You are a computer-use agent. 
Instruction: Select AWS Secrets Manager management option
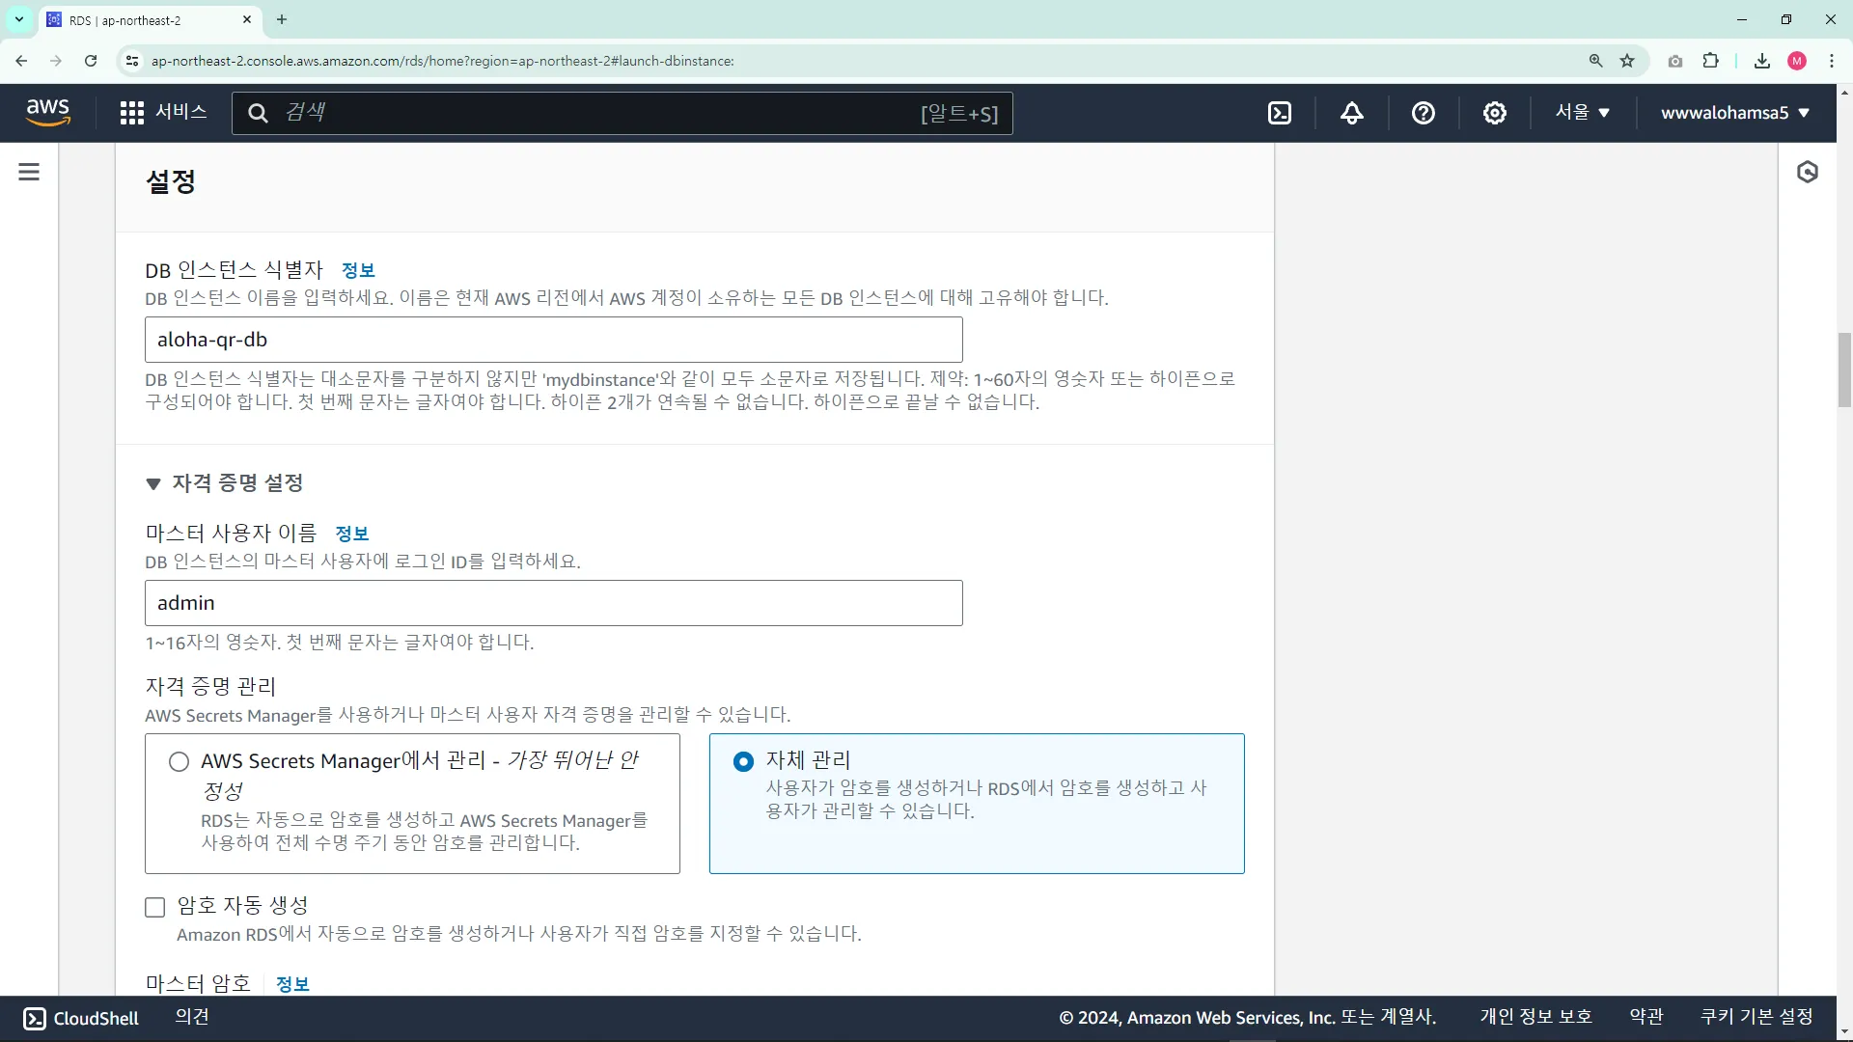180,761
